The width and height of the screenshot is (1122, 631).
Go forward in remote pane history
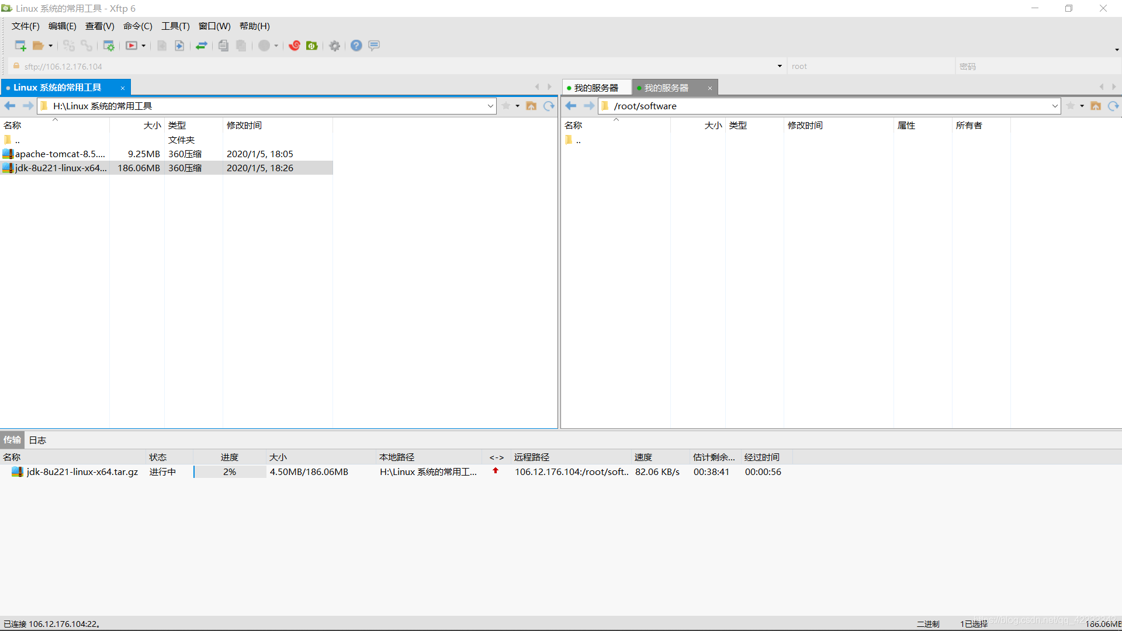[588, 106]
